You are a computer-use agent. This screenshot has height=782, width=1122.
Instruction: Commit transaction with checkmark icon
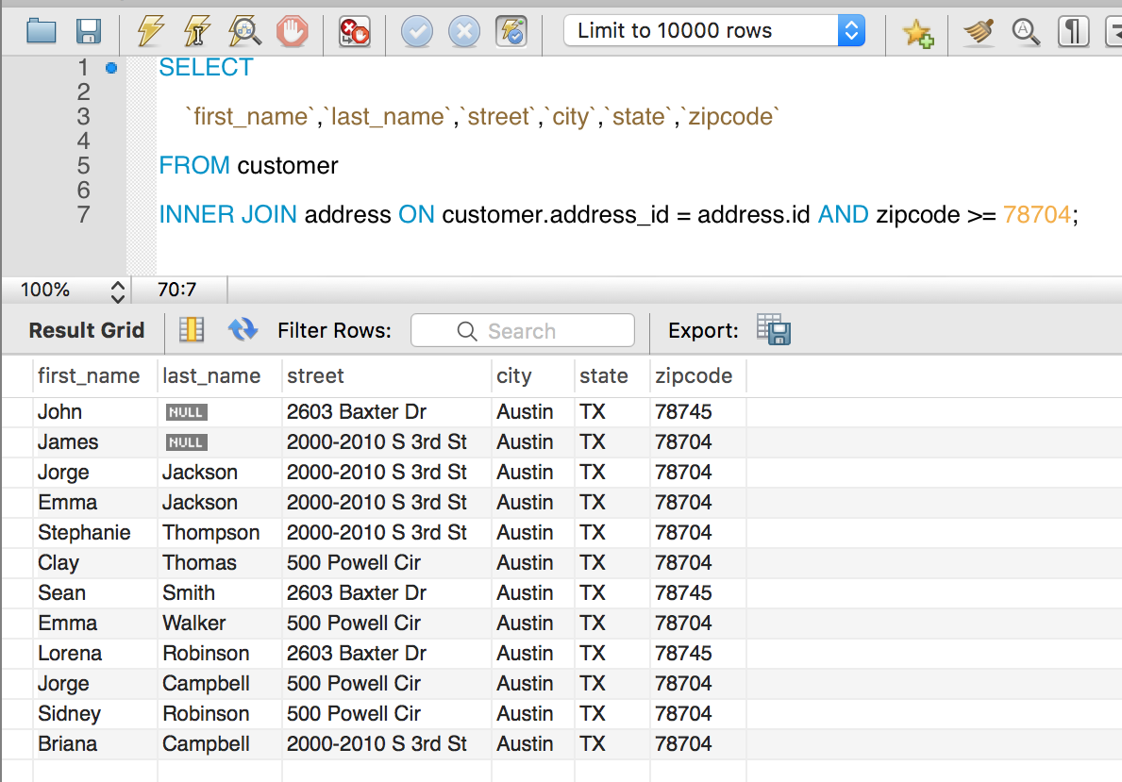416,31
